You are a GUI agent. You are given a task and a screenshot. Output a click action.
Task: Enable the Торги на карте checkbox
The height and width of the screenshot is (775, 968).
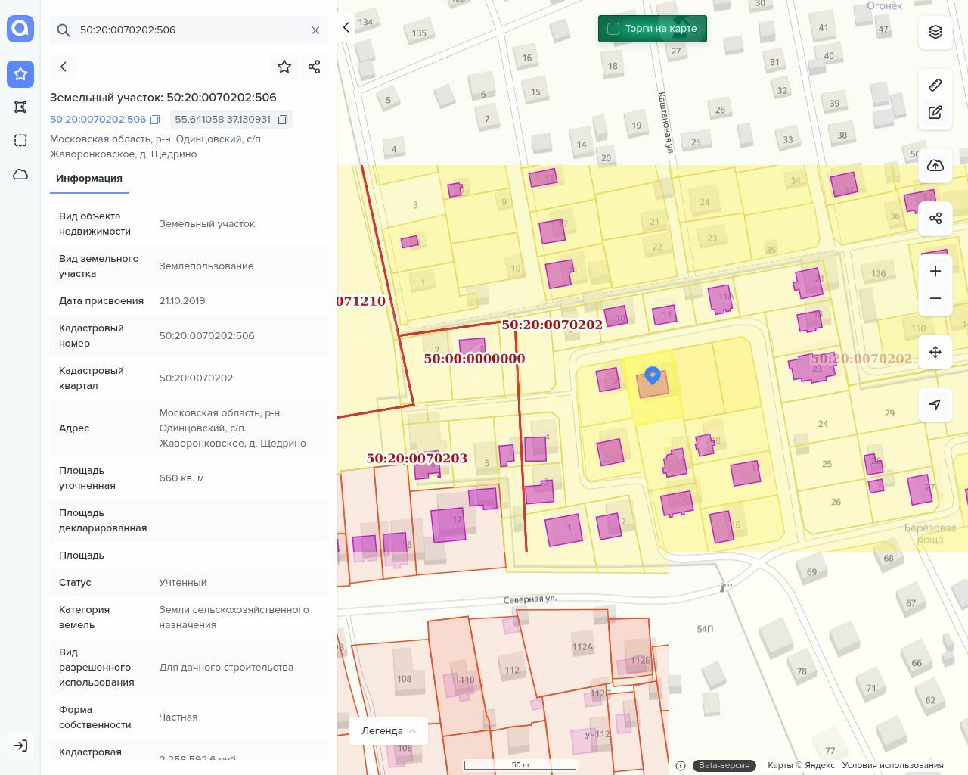click(613, 29)
